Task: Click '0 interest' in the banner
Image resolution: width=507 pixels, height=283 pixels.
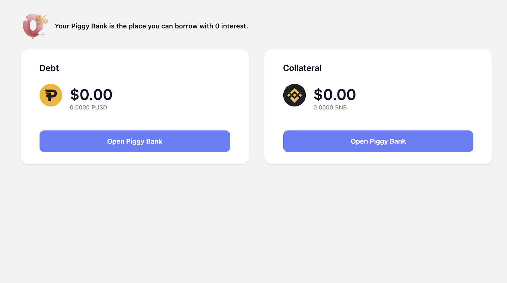Action: click(x=232, y=26)
